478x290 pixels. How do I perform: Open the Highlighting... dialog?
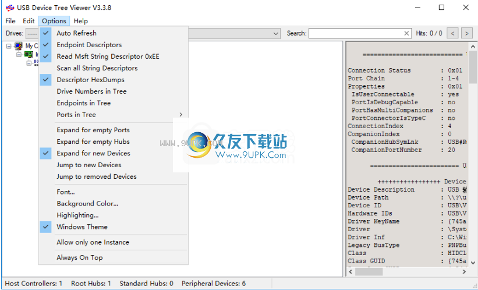[x=114, y=215]
